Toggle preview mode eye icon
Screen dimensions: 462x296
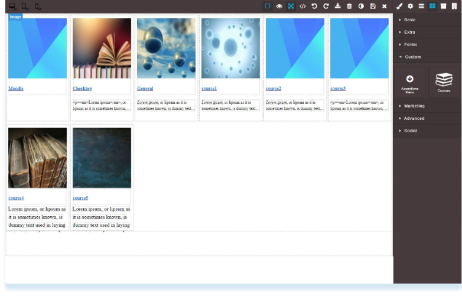click(x=279, y=6)
